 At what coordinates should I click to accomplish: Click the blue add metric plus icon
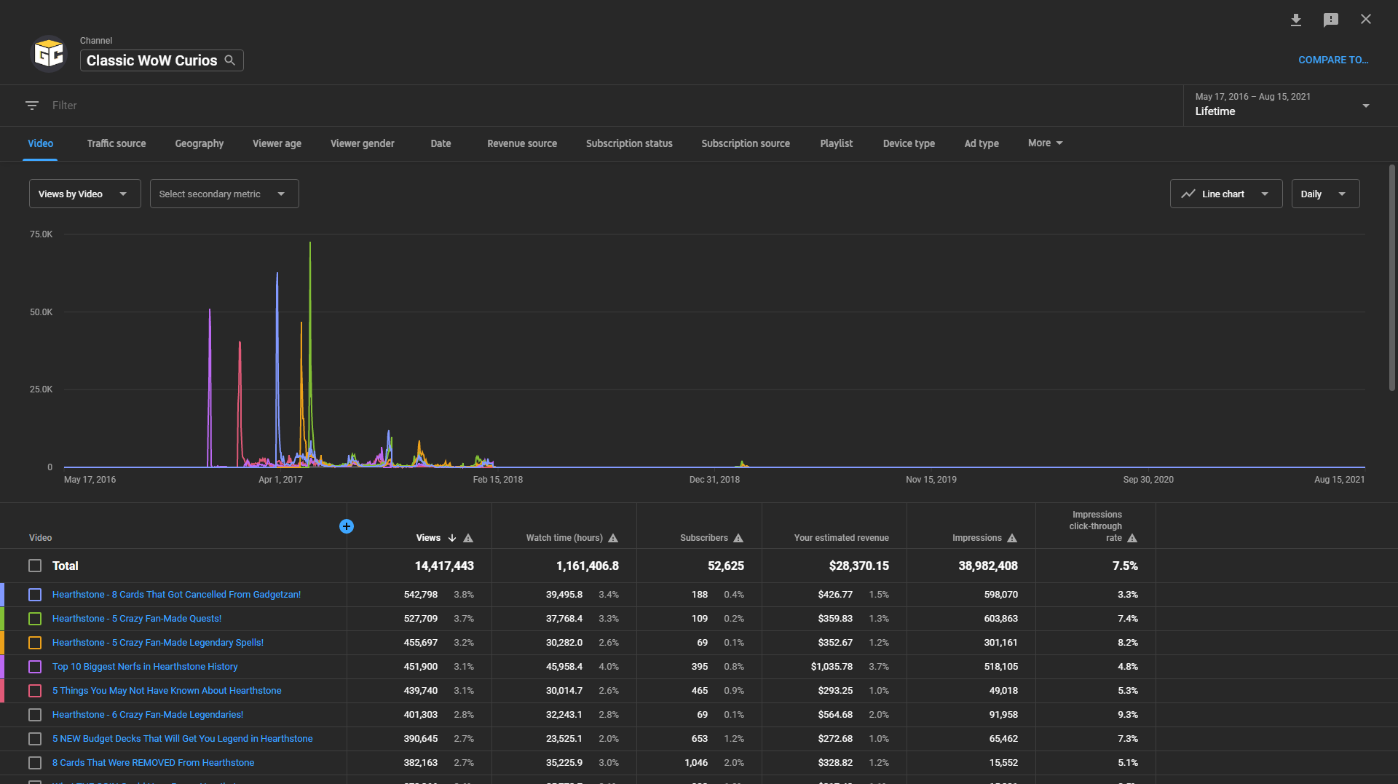coord(347,526)
